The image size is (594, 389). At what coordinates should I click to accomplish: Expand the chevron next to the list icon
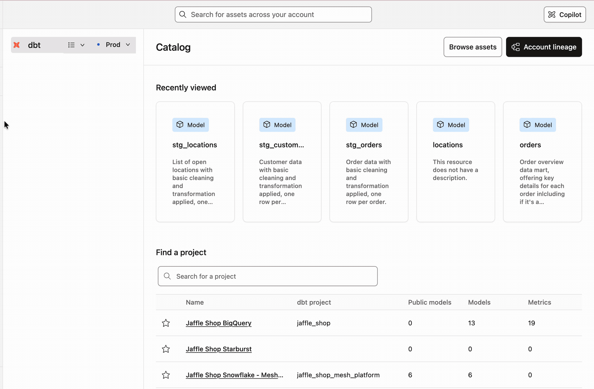(82, 45)
